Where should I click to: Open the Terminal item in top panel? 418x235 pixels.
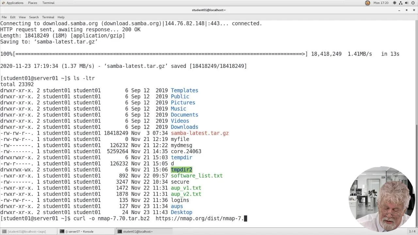pyautogui.click(x=48, y=3)
